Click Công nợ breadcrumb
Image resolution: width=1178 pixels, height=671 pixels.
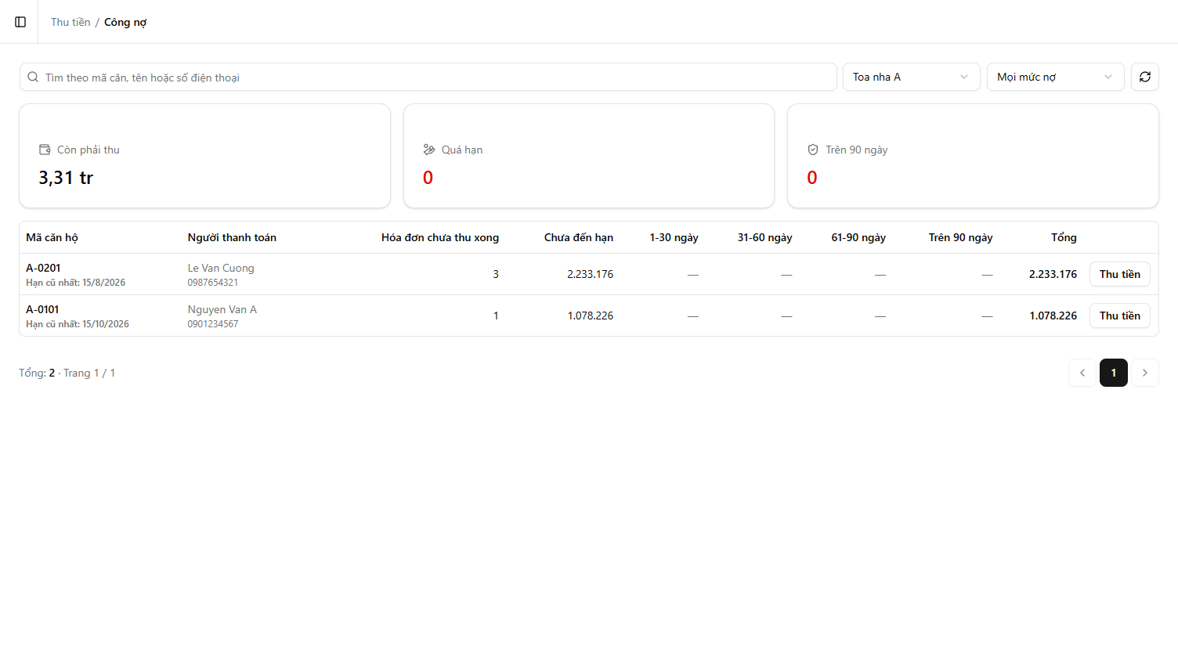pos(125,22)
